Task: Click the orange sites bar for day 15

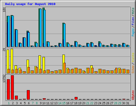Action: tap(65, 68)
